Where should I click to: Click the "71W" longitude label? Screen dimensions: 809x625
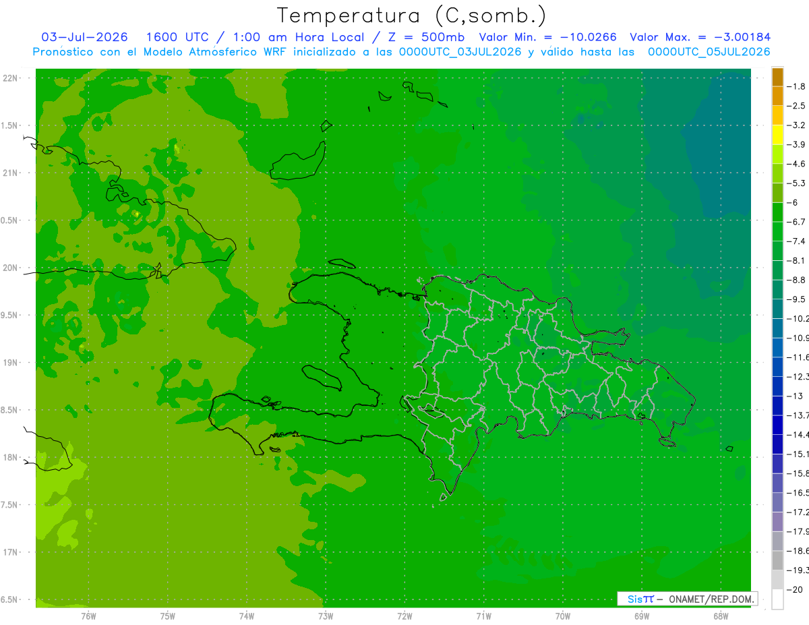483,616
